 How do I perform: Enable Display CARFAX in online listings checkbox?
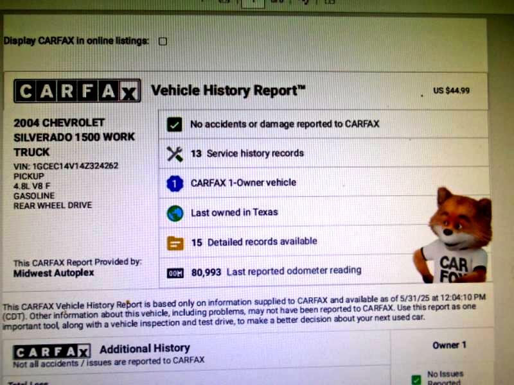(163, 41)
